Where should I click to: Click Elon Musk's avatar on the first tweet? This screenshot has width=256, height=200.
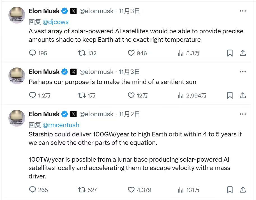click(x=17, y=15)
